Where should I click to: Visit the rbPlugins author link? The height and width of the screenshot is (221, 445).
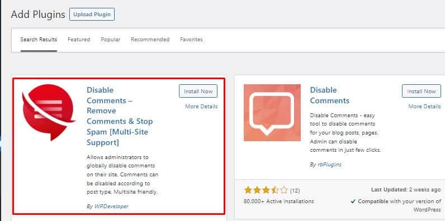329,164
